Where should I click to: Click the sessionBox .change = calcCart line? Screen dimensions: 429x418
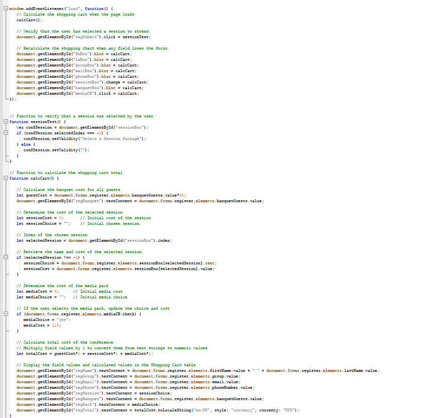tap(82, 82)
